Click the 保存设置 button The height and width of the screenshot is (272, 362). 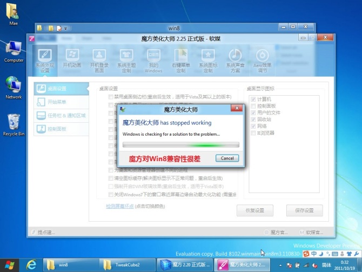305,210
